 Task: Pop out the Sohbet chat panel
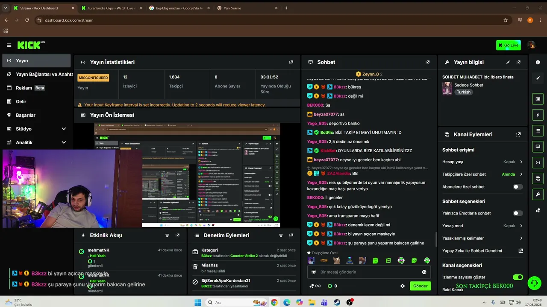pos(427,62)
